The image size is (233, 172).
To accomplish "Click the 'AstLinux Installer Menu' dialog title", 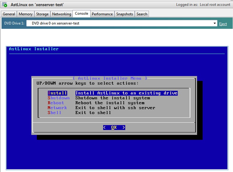I will (x=110, y=78).
